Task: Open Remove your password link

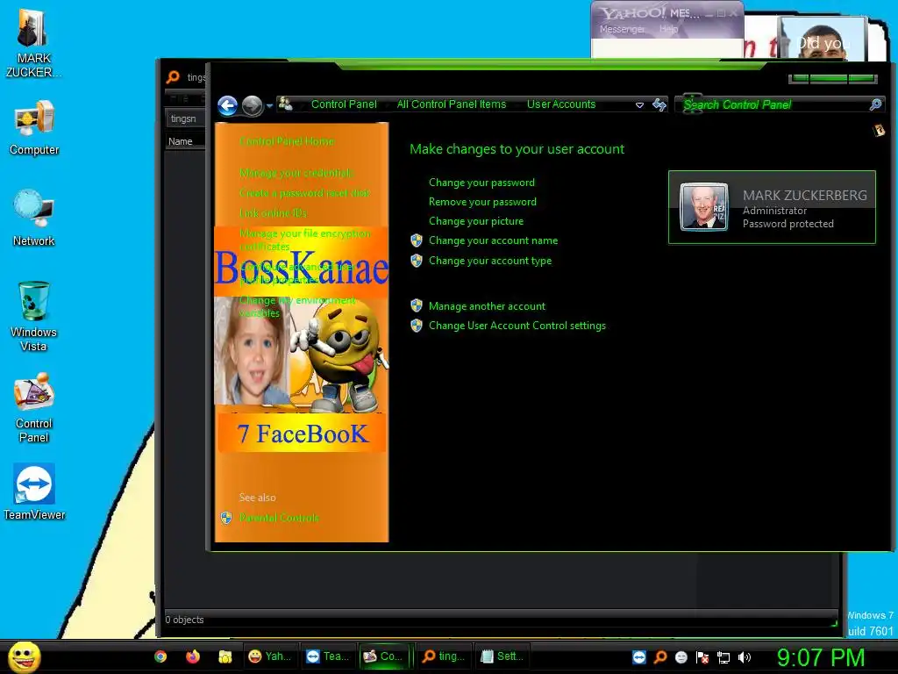Action: pyautogui.click(x=483, y=202)
